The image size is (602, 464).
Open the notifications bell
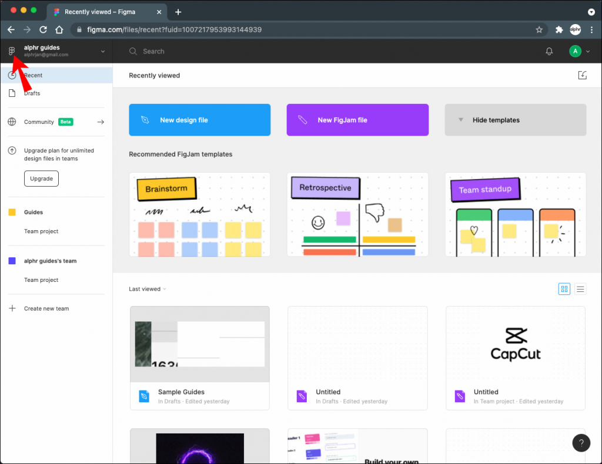pyautogui.click(x=549, y=51)
